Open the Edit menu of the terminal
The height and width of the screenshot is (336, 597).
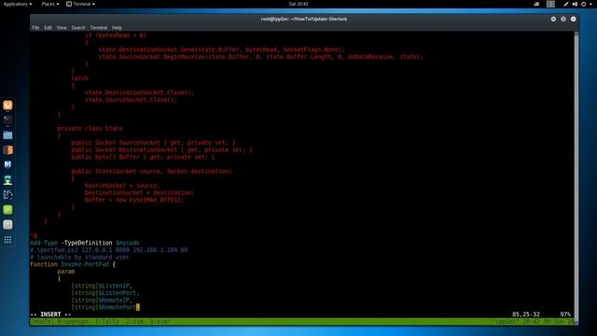pyautogui.click(x=48, y=27)
